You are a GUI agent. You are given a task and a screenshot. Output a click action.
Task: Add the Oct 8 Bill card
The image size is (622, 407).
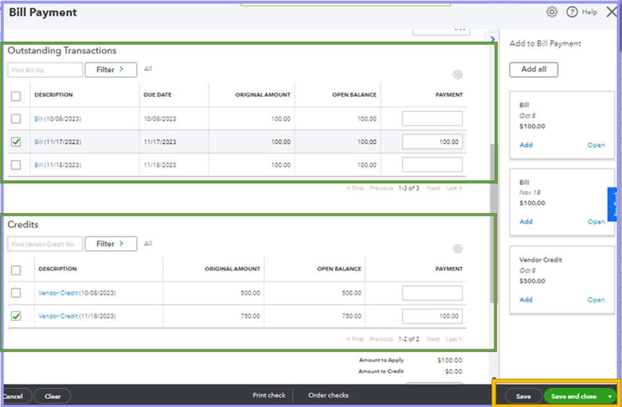[526, 145]
